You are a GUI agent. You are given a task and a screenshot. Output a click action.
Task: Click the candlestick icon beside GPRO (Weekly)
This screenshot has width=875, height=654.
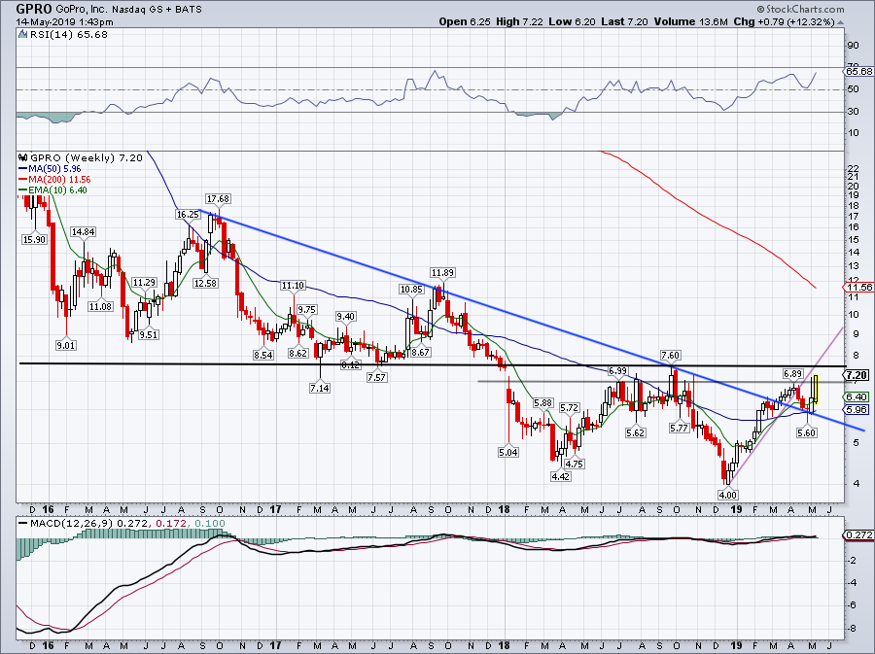pos(23,157)
